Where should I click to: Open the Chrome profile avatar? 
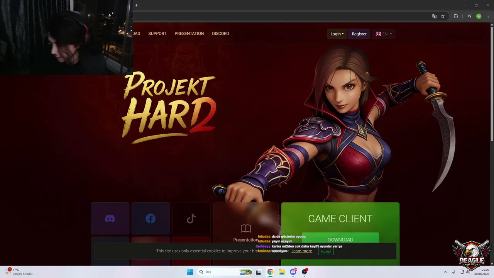(479, 16)
